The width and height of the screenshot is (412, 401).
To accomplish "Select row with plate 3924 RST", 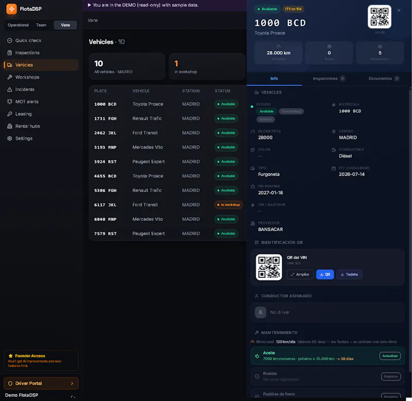I will (x=168, y=162).
